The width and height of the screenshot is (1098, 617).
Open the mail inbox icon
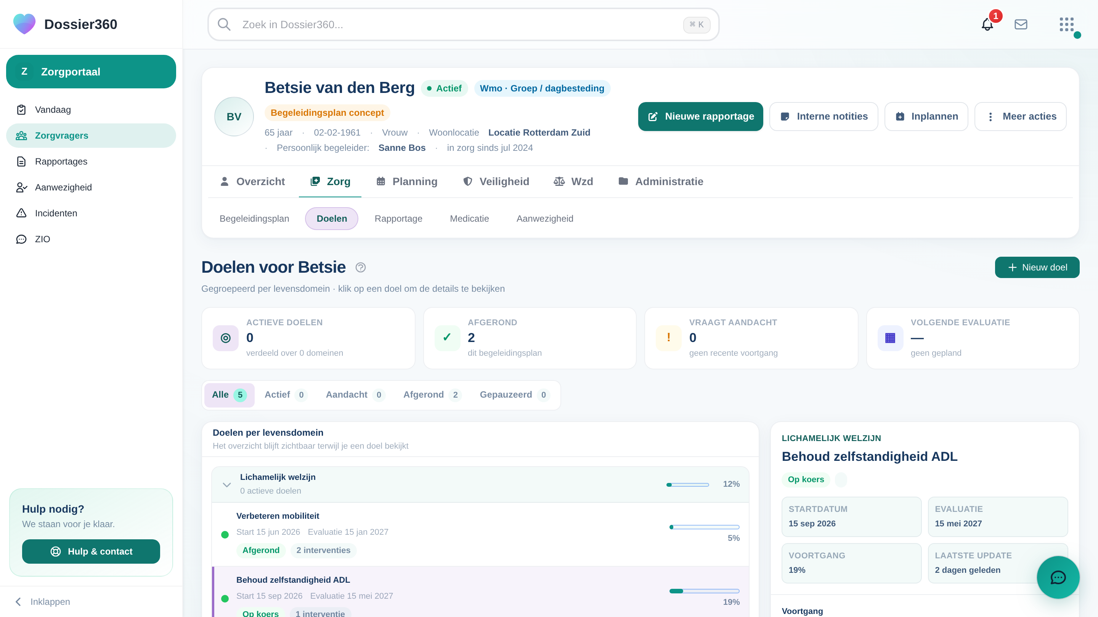[1021, 24]
